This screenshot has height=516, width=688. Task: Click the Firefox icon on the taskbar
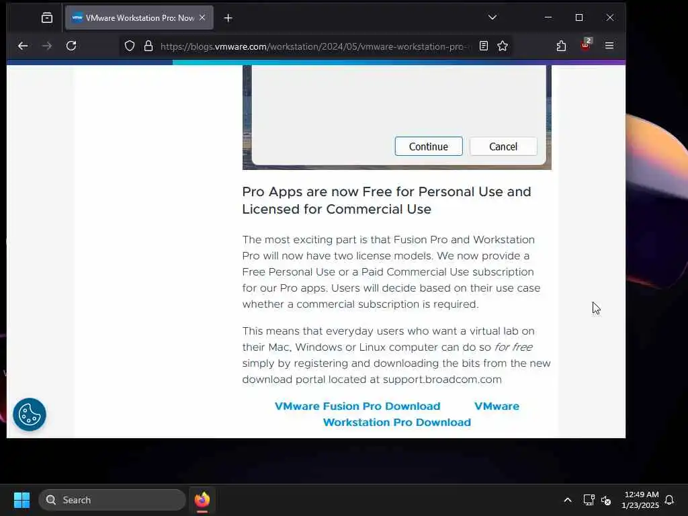pyautogui.click(x=202, y=500)
